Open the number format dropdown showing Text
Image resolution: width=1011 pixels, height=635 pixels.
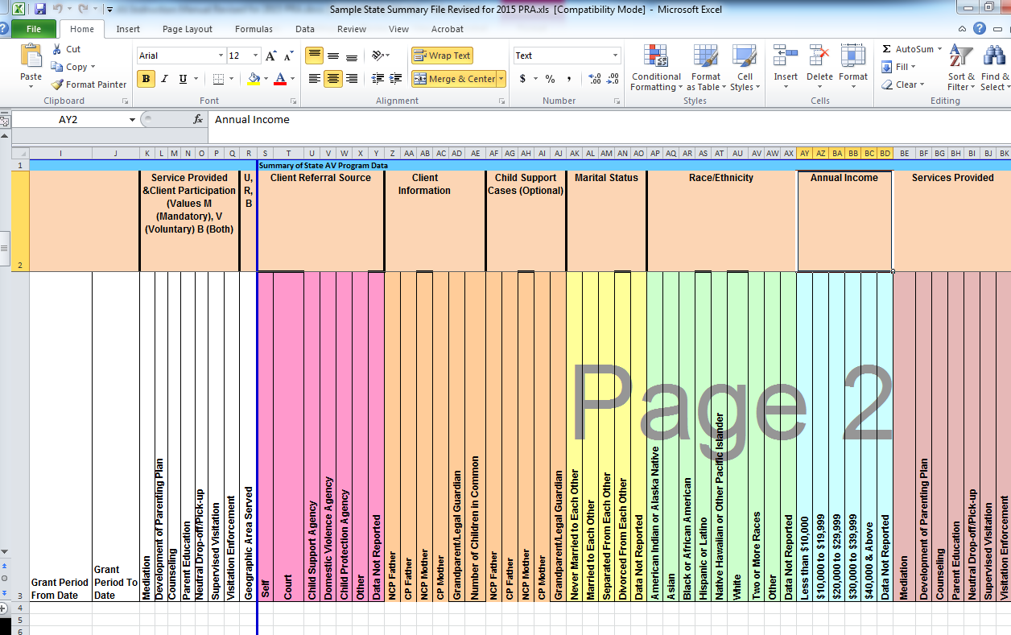[615, 56]
